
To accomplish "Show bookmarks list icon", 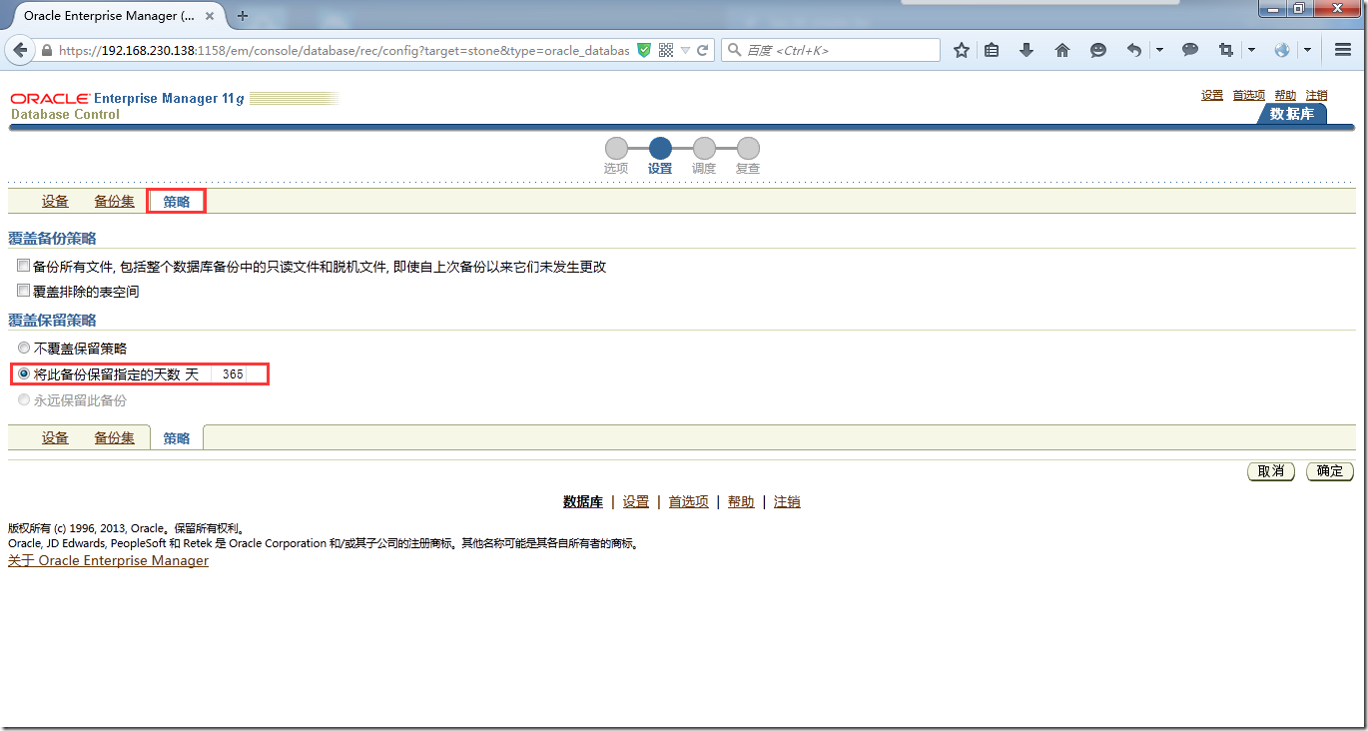I will tap(992, 50).
